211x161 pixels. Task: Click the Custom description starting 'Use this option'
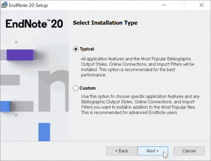tap(140, 105)
